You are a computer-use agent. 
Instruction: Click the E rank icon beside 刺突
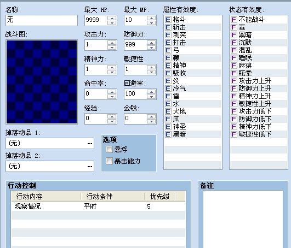pos(168,35)
